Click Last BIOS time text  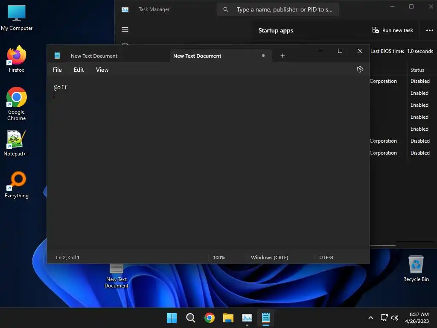(402, 51)
